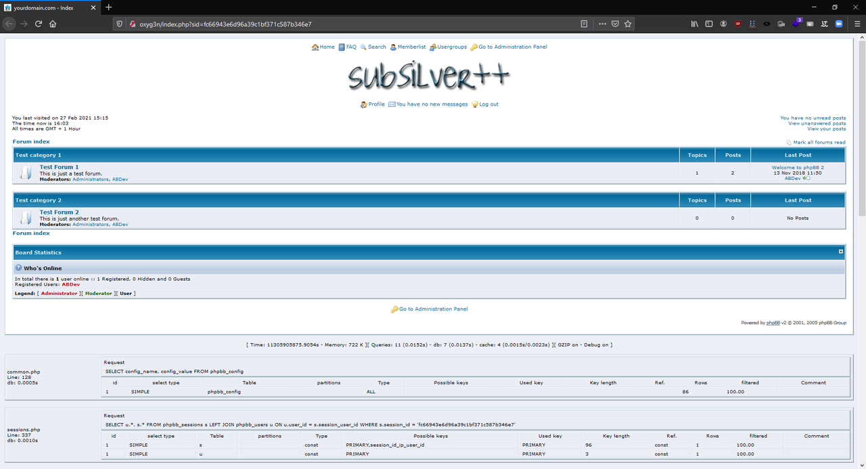Click the Home icon in forum navigation
The image size is (866, 469).
pos(315,47)
